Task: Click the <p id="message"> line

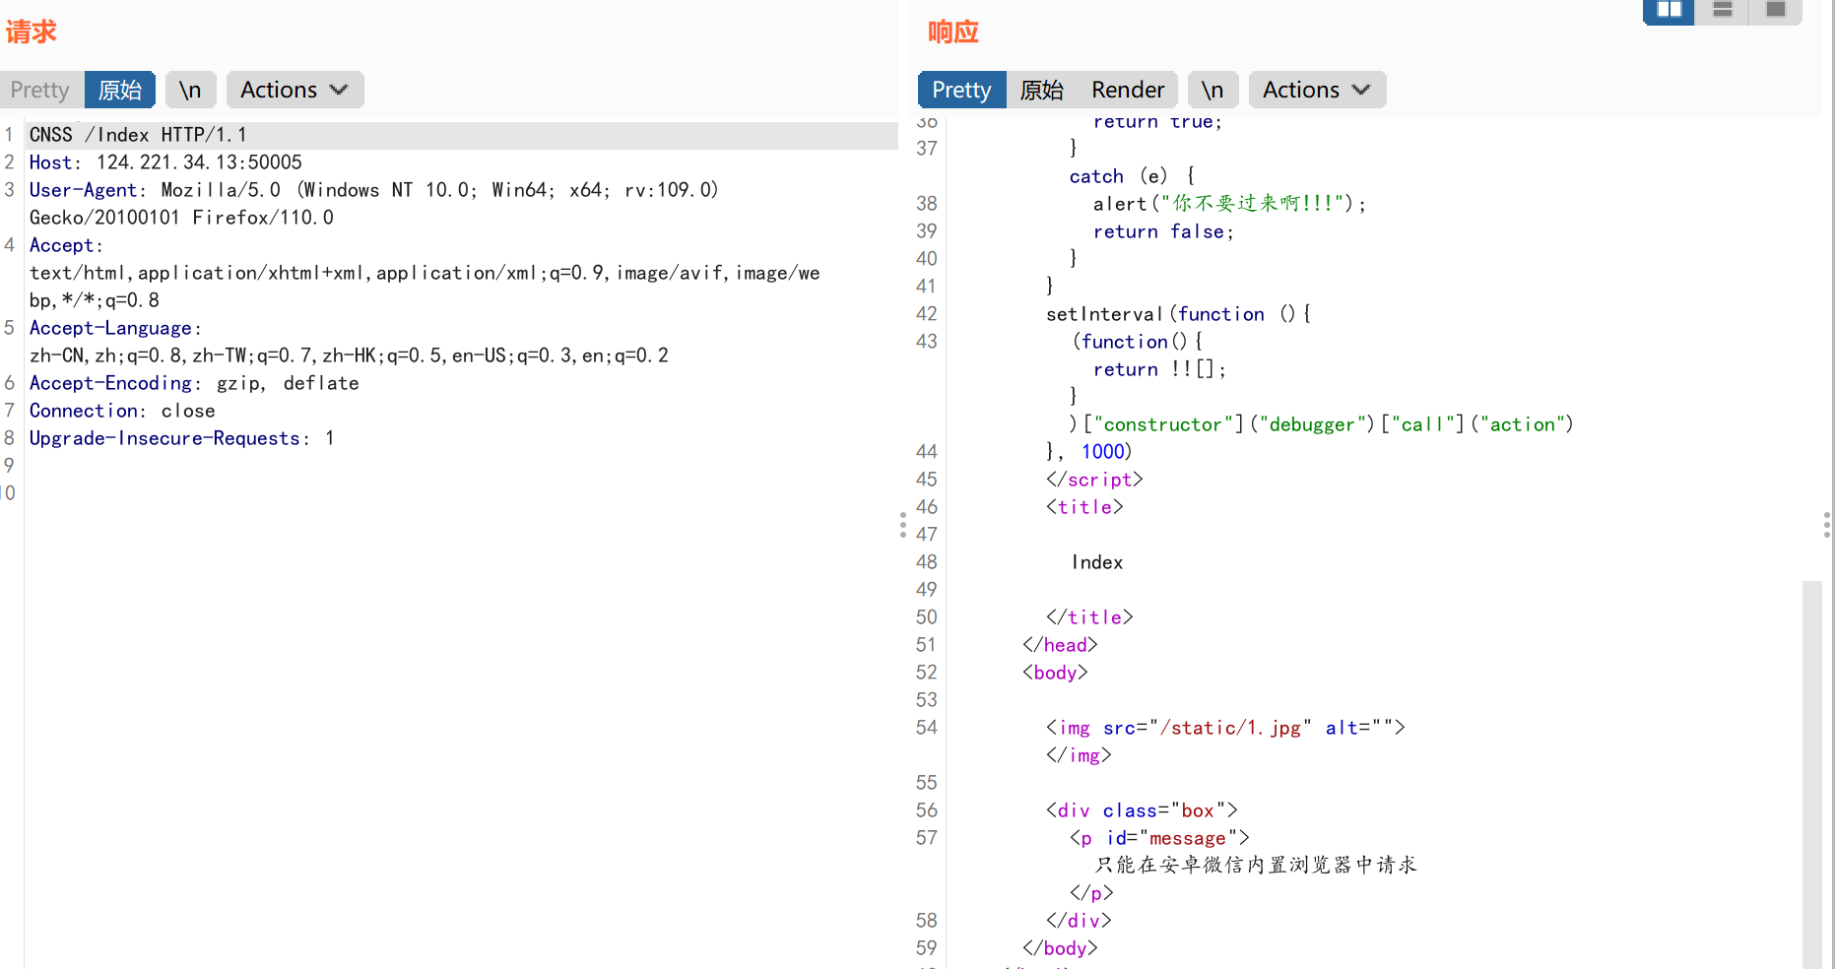Action: [x=1160, y=838]
